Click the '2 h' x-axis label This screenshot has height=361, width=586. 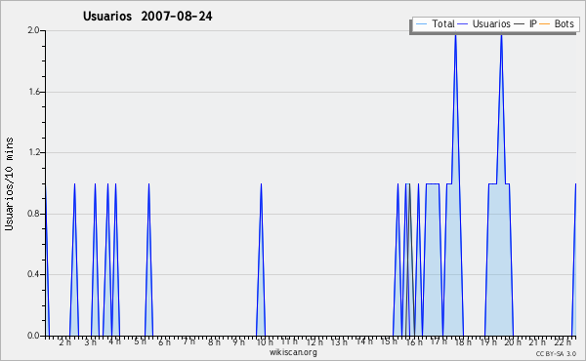coord(64,341)
